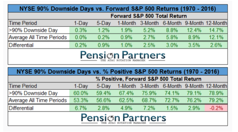The image size is (238, 132).
Task: Select Average All Time Periods row in bottom table
Action: click(x=118, y=100)
